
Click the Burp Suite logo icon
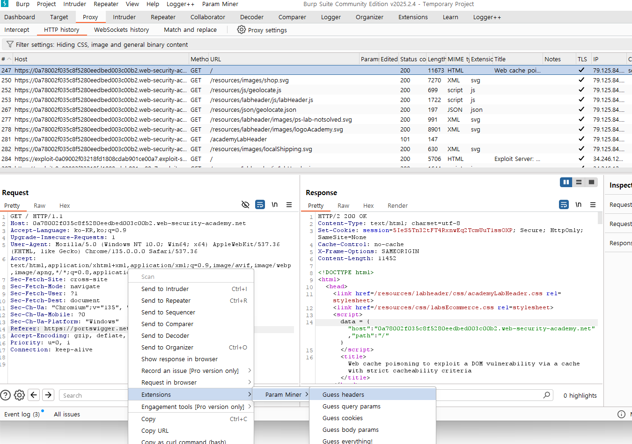click(x=5, y=4)
